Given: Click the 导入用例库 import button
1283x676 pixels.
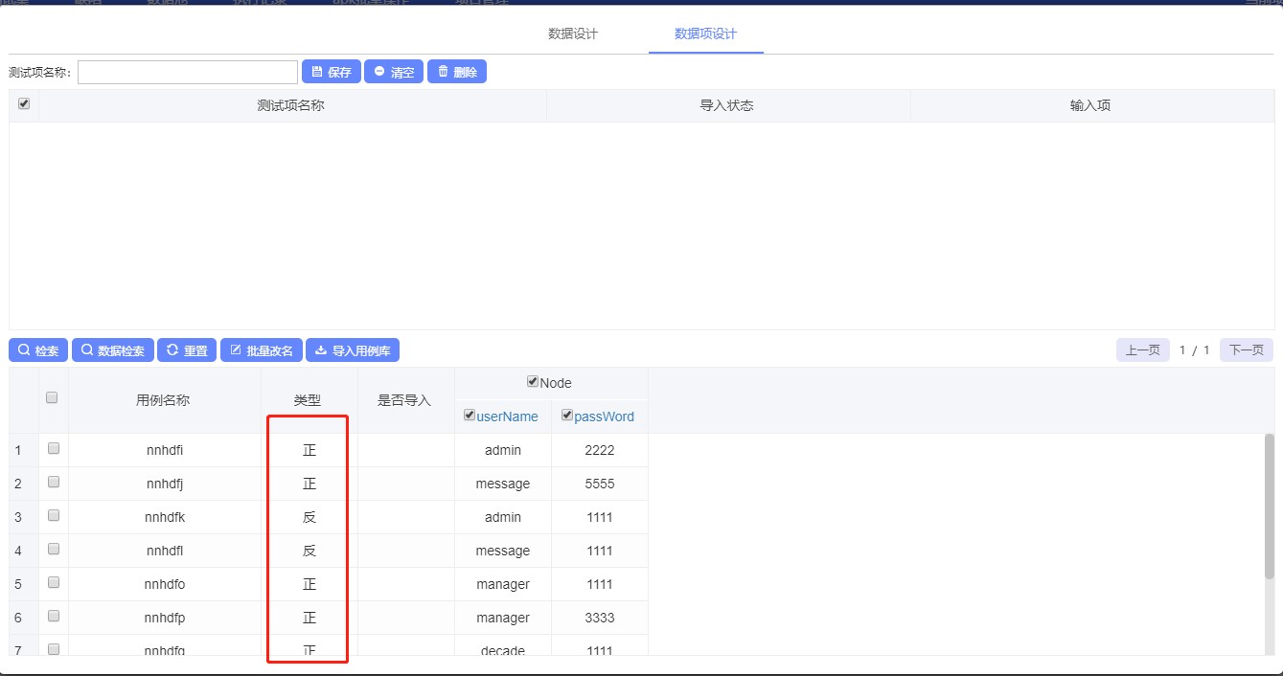Looking at the screenshot, I should (353, 350).
